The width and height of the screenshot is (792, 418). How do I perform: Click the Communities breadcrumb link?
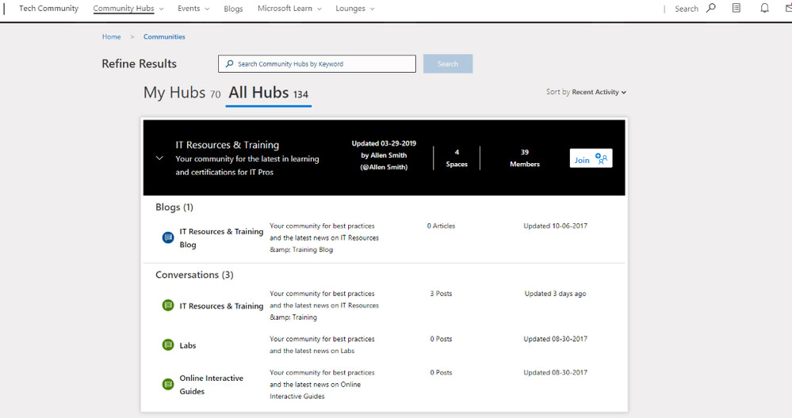[x=164, y=36]
